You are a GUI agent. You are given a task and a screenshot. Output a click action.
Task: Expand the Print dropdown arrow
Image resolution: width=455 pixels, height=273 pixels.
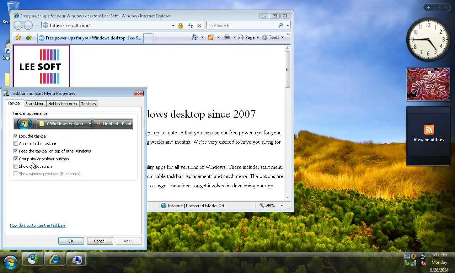[x=234, y=37]
